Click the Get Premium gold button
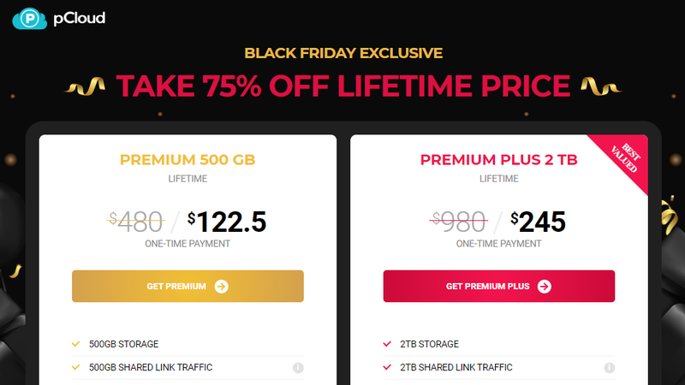 (x=188, y=287)
